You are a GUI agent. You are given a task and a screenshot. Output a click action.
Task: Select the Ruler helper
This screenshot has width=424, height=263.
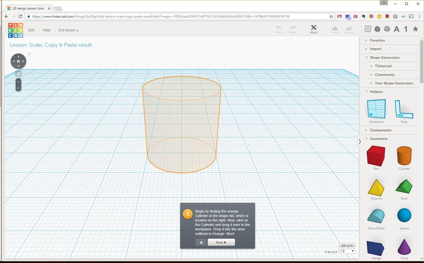[404, 110]
